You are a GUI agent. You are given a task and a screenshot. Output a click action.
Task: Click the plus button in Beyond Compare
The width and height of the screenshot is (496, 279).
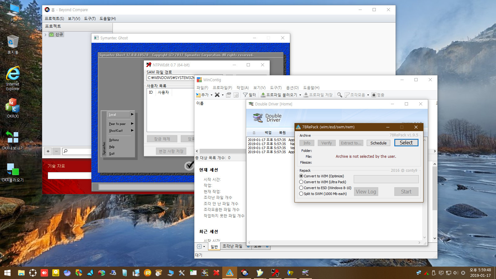(48, 151)
